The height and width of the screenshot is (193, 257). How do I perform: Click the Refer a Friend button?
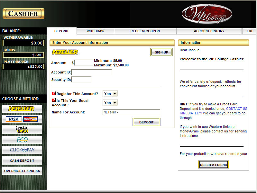[x=214, y=165]
